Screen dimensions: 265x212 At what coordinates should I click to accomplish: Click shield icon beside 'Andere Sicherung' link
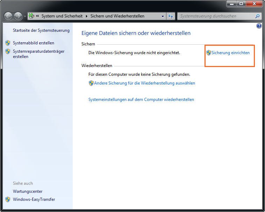coord(91,83)
